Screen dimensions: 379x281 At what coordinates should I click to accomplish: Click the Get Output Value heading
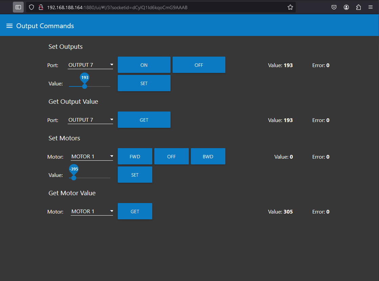[x=73, y=102]
